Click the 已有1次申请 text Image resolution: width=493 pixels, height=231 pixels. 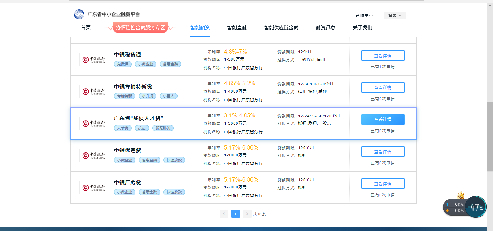pyautogui.click(x=383, y=67)
